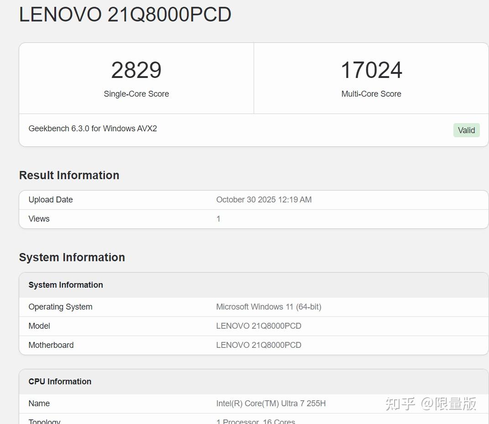Click the Views row label
489x424 pixels.
coord(39,219)
